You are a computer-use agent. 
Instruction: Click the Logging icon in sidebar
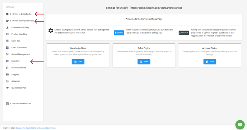(7, 74)
